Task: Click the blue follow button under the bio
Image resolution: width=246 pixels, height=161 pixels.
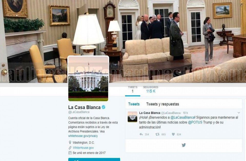Action: click(x=94, y=159)
